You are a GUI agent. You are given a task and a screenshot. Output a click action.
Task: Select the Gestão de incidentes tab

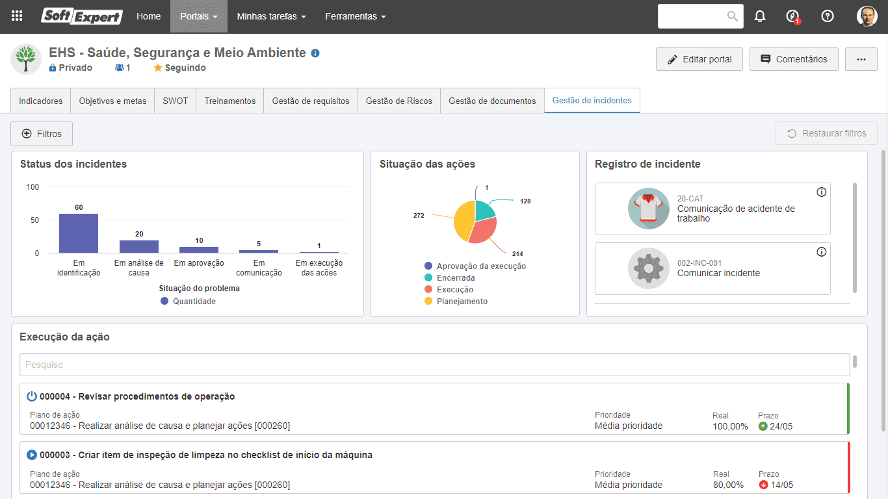tap(592, 101)
